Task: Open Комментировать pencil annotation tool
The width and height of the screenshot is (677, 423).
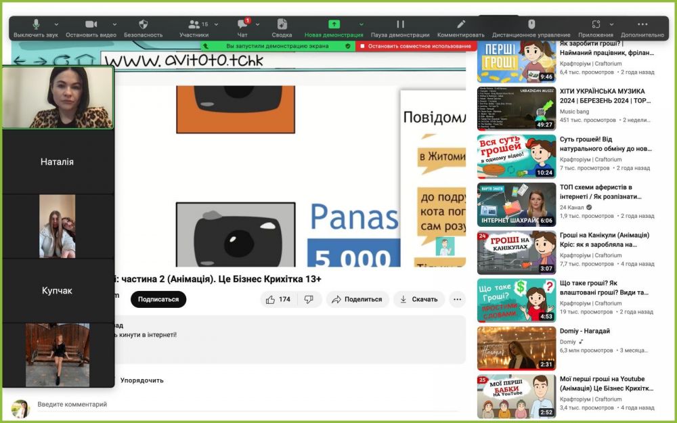Action: (x=460, y=24)
